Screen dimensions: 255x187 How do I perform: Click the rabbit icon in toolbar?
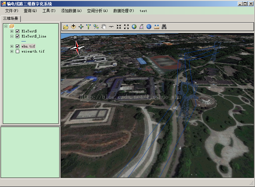click(142, 27)
